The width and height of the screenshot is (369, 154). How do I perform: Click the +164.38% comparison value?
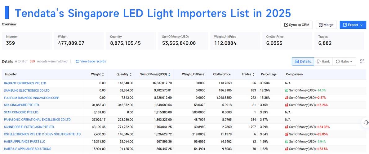(x=322, y=127)
